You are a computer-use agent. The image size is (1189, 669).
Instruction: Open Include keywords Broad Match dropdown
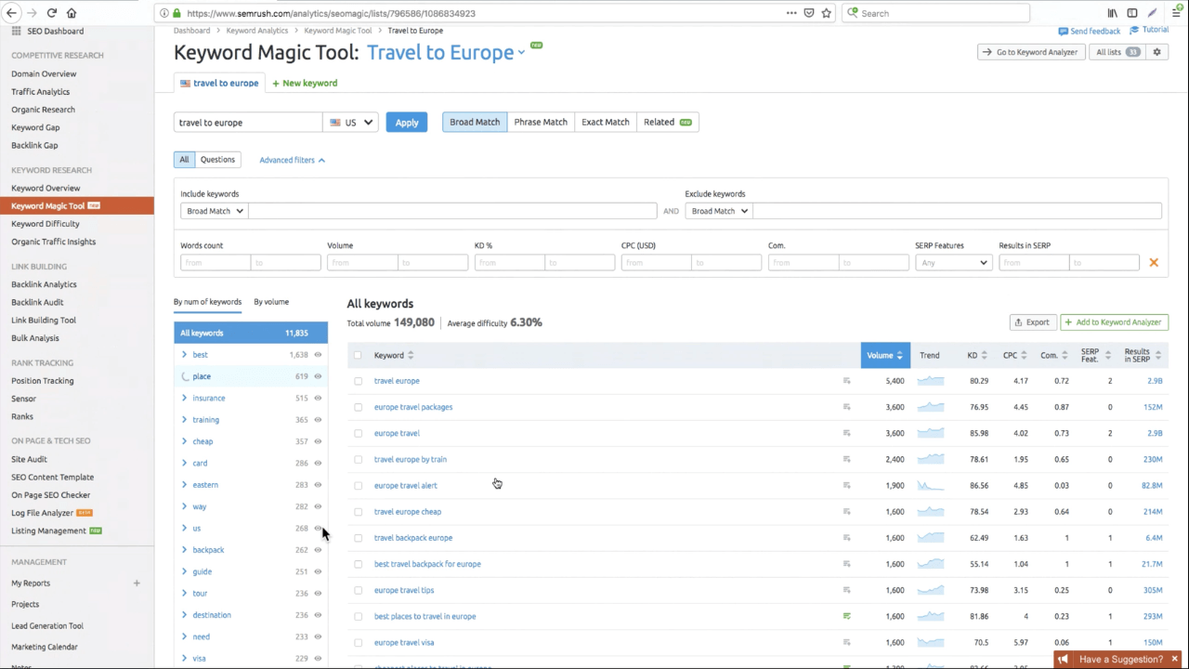pos(214,211)
